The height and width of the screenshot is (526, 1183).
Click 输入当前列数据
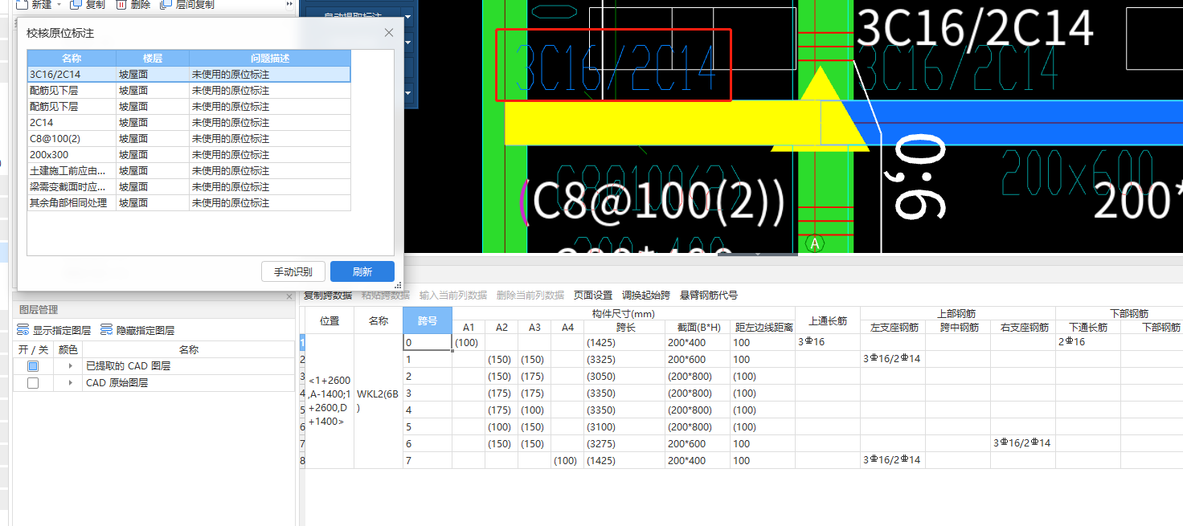(453, 296)
